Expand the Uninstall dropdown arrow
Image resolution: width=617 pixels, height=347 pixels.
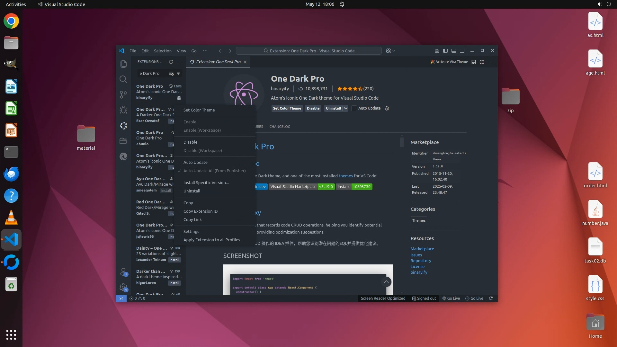pyautogui.click(x=345, y=108)
